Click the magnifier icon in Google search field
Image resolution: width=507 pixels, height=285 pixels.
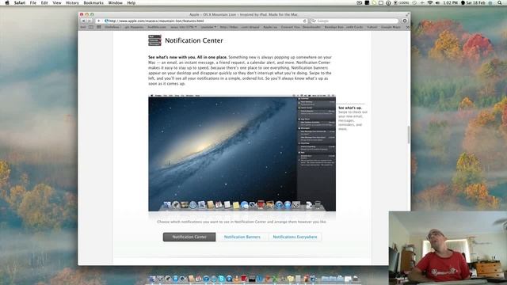coord(314,21)
